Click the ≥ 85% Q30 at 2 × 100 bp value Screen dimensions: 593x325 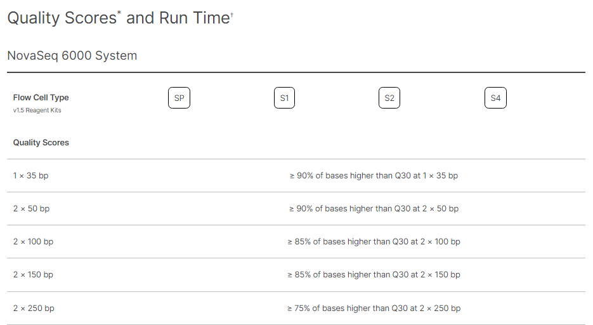pos(374,241)
